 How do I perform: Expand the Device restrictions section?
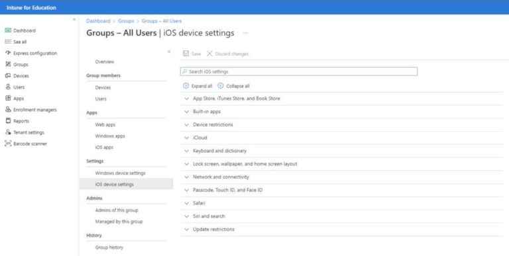coord(341,124)
